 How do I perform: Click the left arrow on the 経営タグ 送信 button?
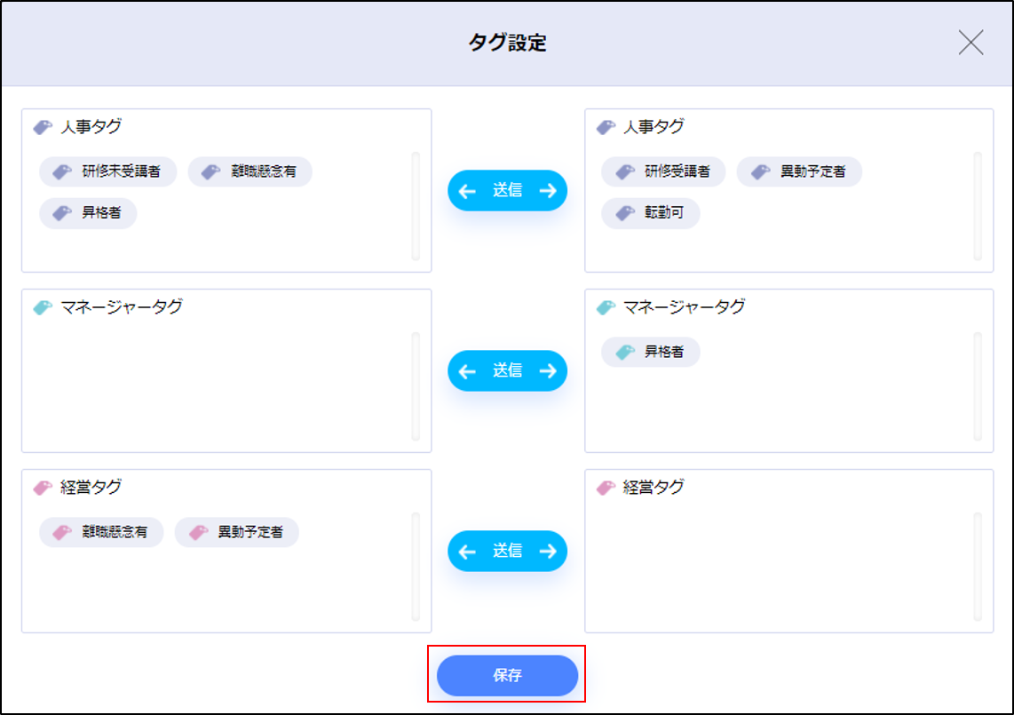[x=467, y=552]
